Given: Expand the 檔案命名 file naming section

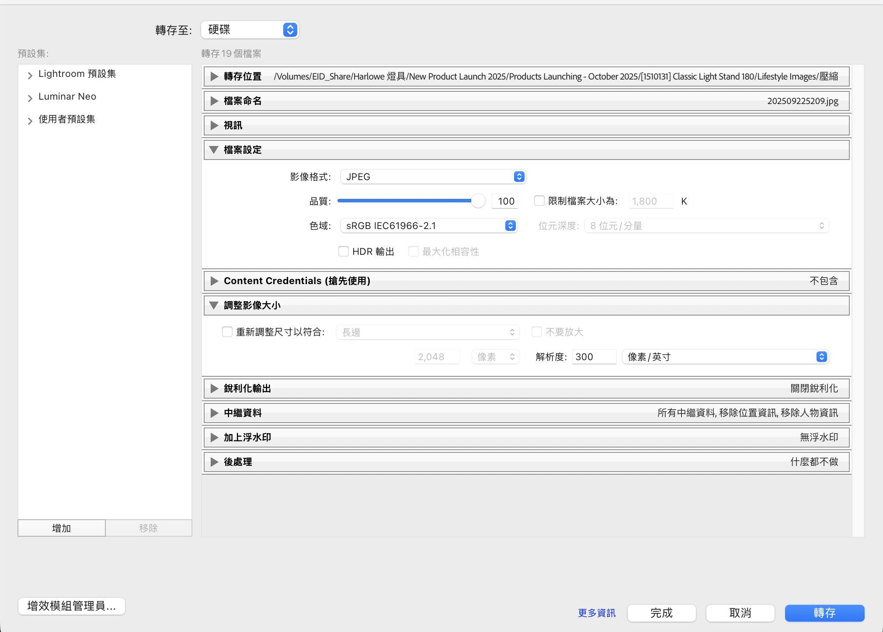Looking at the screenshot, I should 214,101.
